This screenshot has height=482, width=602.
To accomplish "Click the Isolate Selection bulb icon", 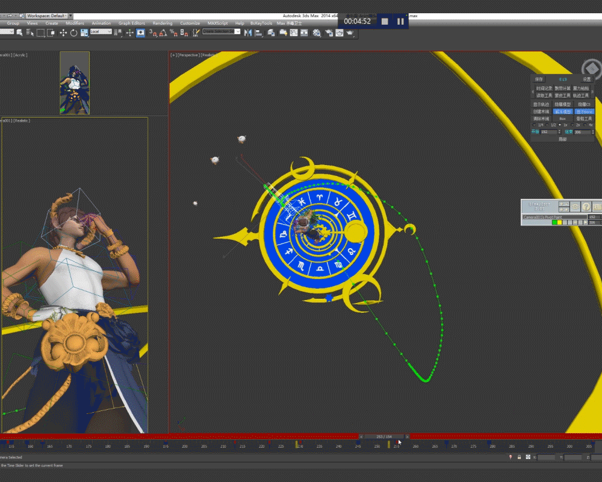I will click(x=510, y=457).
